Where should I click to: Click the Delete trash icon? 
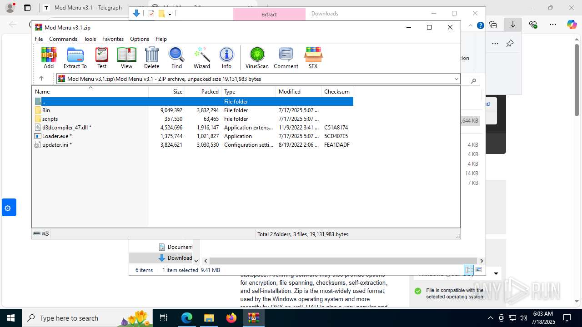(x=151, y=58)
